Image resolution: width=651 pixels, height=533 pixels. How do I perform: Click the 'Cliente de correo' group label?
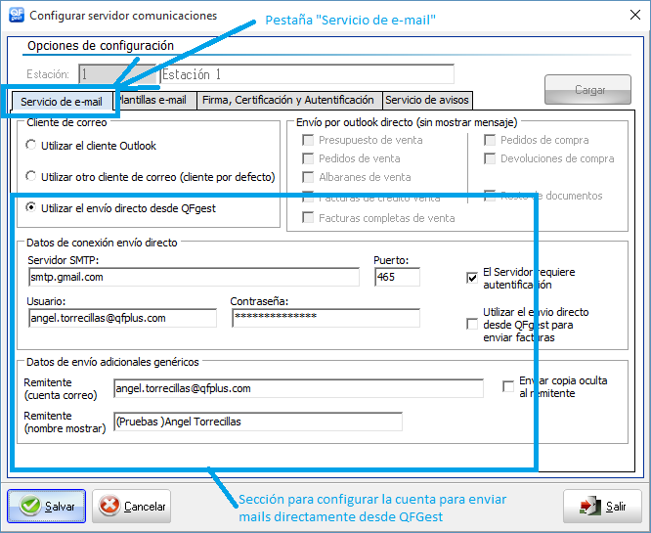click(66, 122)
